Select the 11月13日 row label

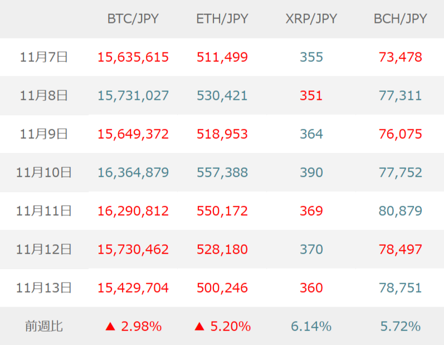tap(43, 288)
